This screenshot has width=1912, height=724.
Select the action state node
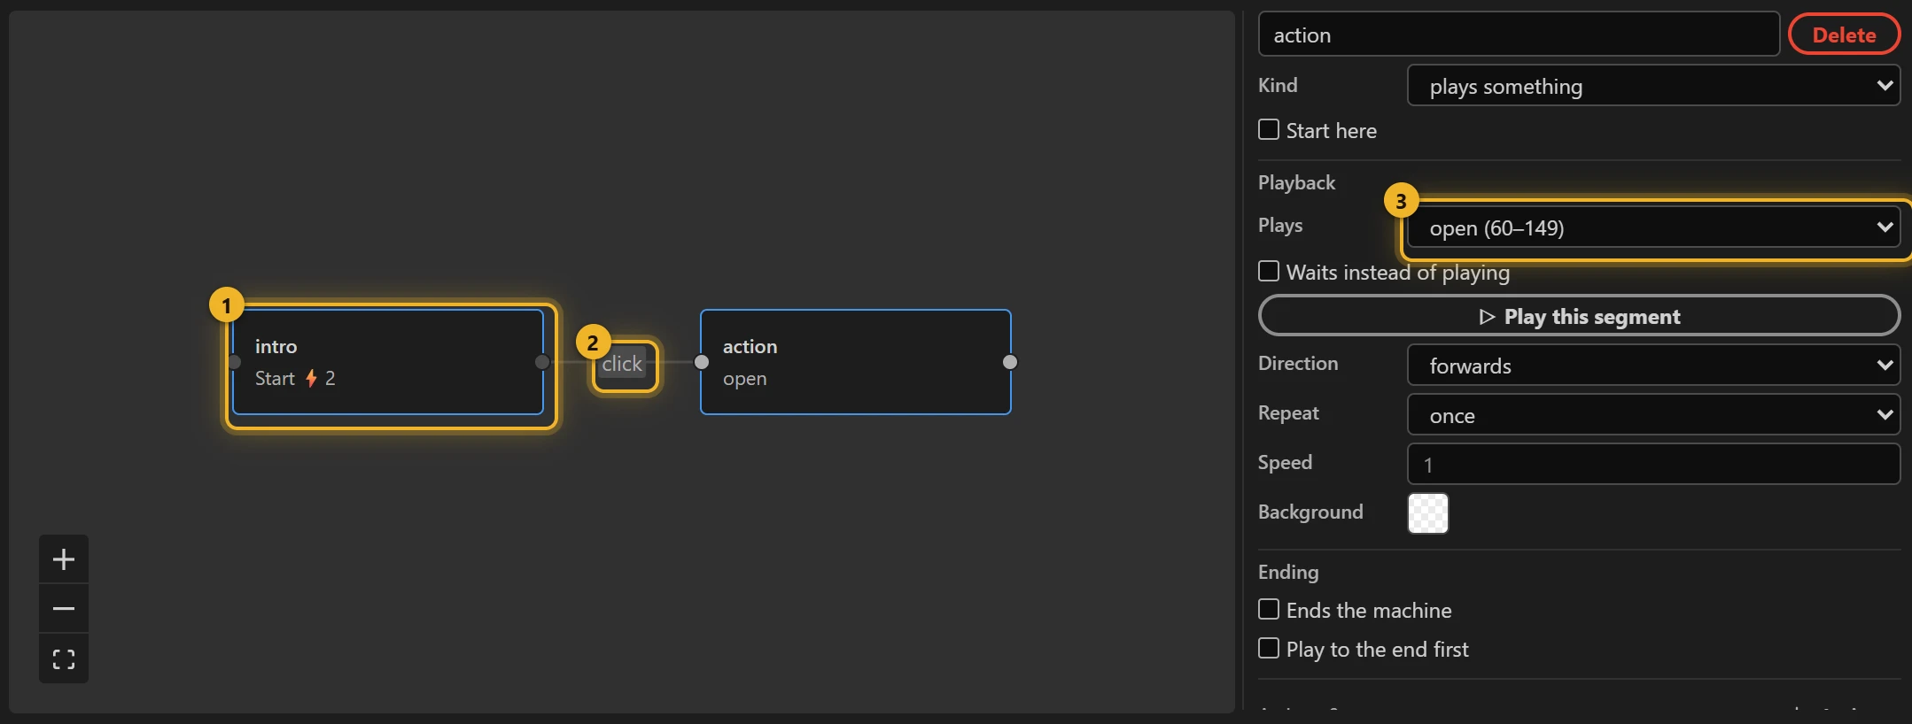(856, 362)
